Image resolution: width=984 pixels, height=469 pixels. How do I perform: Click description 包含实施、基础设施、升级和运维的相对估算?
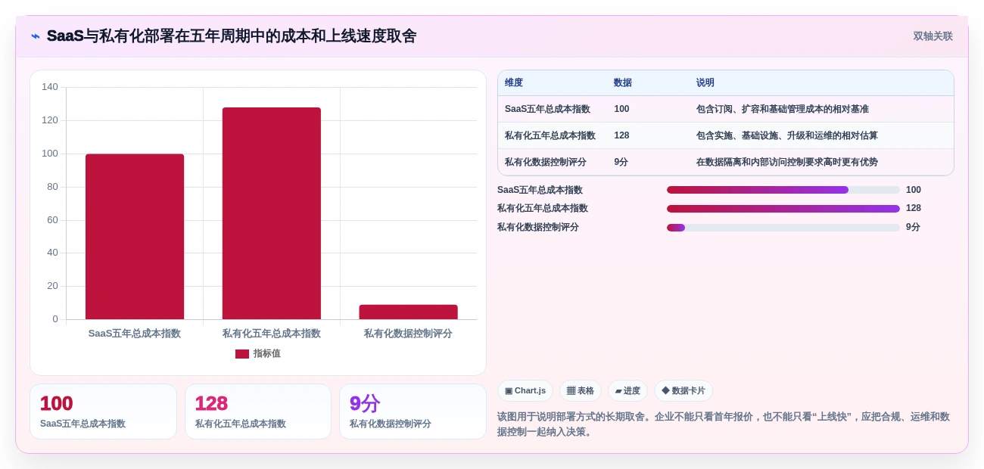787,135
